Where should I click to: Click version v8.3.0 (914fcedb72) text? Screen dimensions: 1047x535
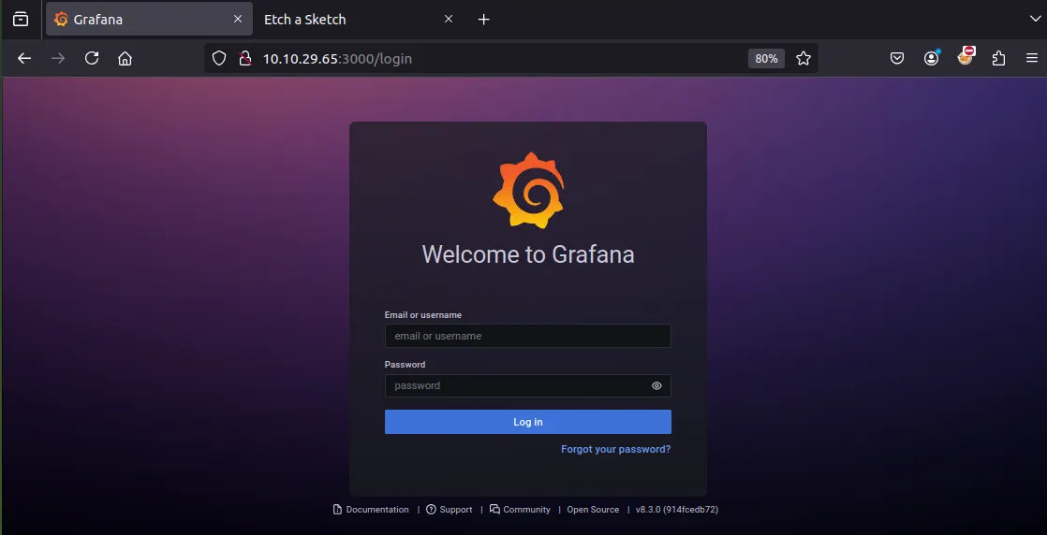point(677,509)
